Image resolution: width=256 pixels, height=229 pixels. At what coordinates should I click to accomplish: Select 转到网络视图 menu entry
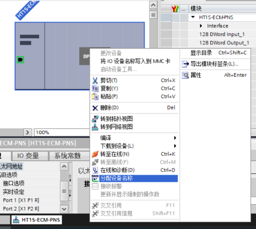tap(135, 127)
